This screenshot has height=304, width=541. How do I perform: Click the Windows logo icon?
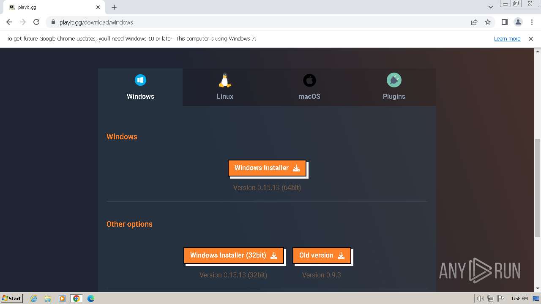click(140, 80)
